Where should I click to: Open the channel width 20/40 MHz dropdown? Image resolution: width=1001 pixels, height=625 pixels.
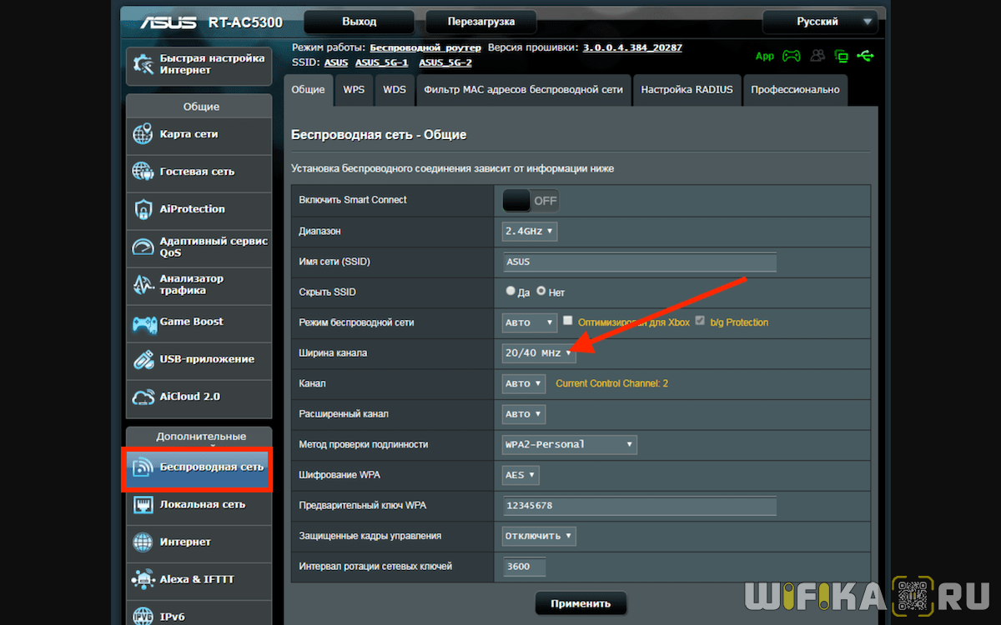point(539,353)
